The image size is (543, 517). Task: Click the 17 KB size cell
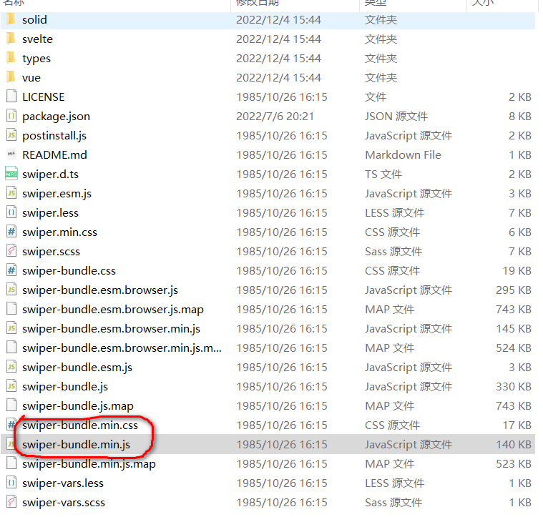(517, 425)
